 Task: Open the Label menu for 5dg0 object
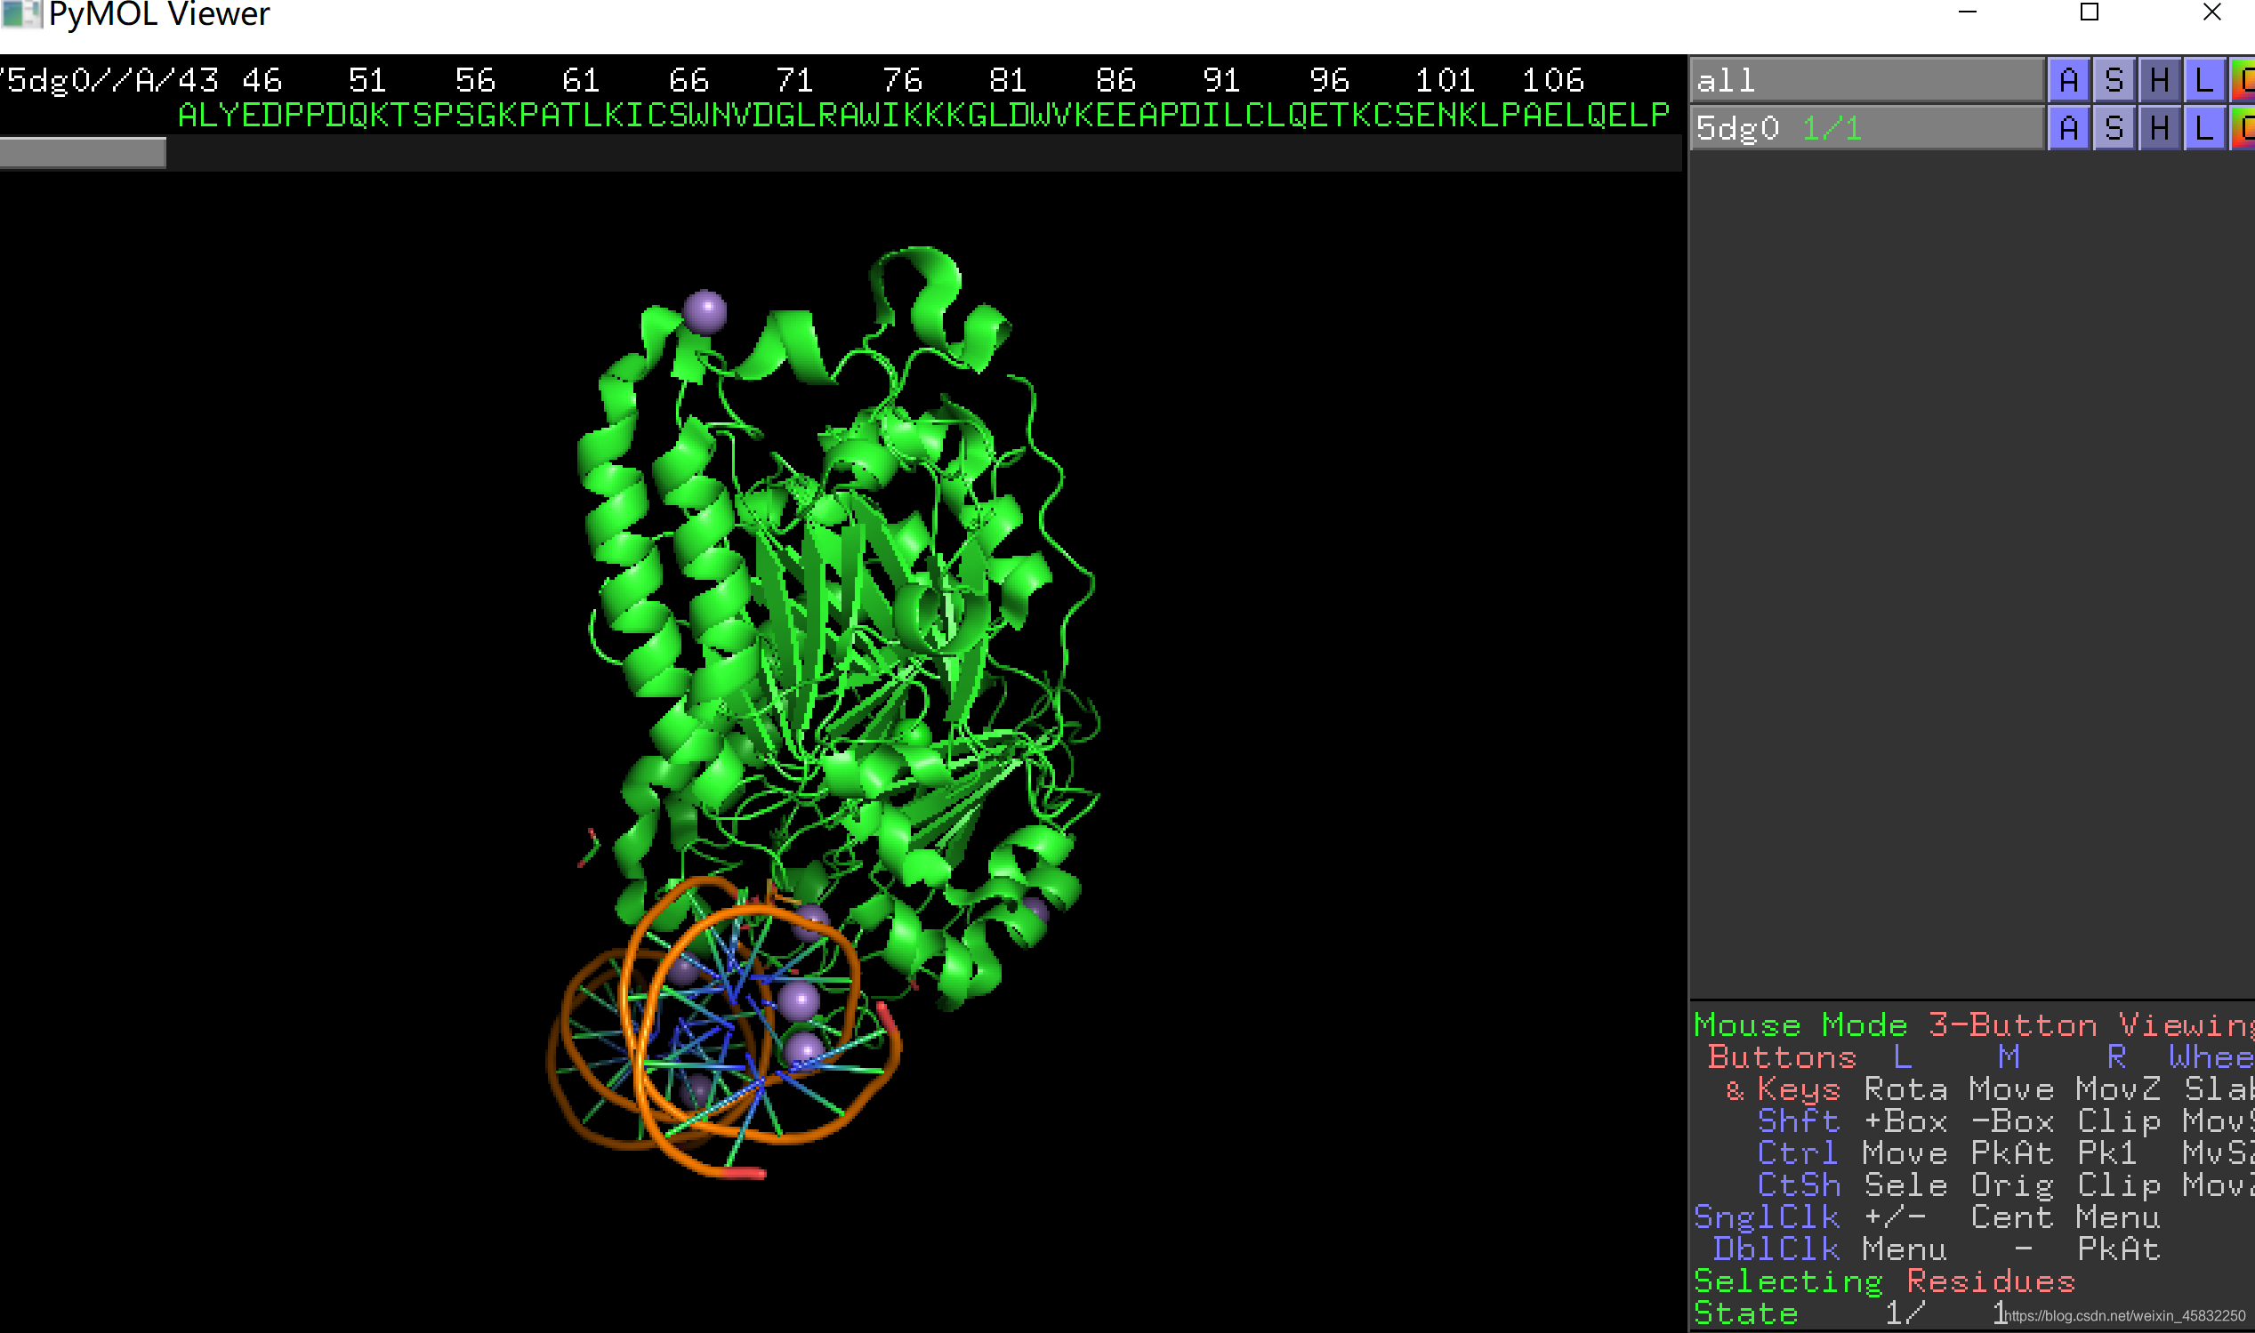coord(2203,128)
